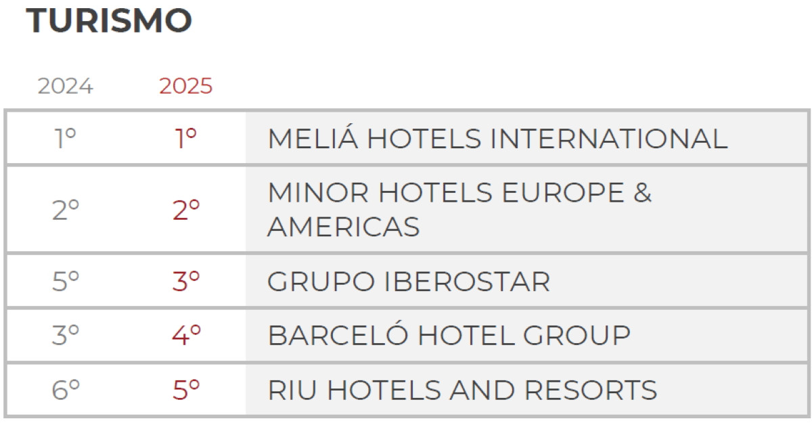Click the word INTERNATIONAL in Meliá row

[x=609, y=139]
